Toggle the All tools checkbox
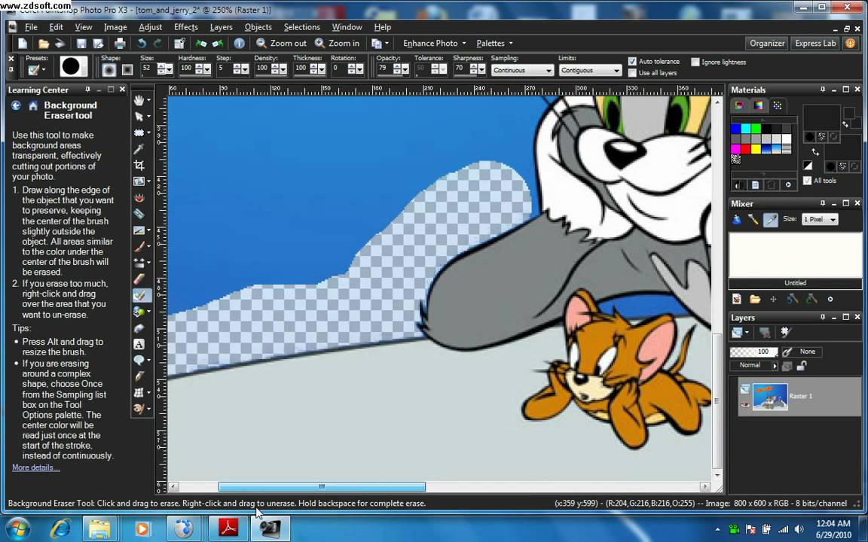 [807, 181]
